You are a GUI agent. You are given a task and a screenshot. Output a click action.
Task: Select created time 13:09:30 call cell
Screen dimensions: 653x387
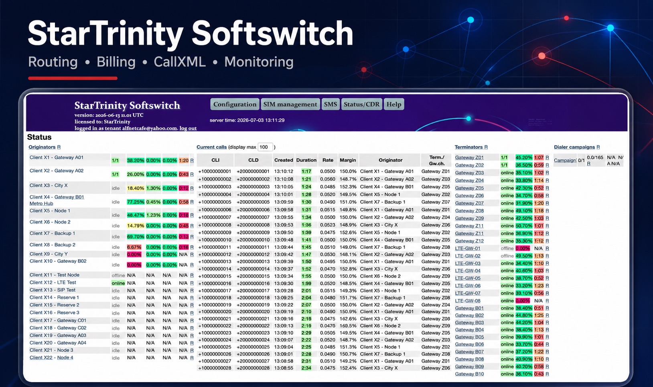coord(284,284)
